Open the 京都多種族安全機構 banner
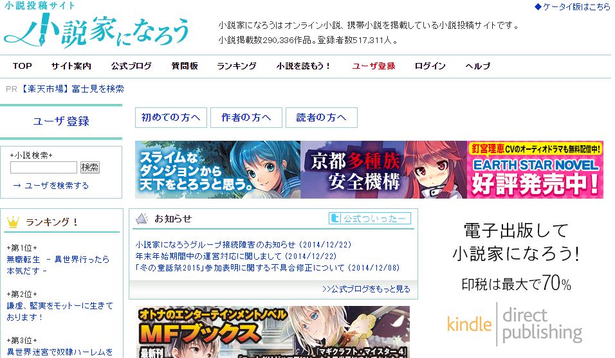This screenshot has width=615, height=358. point(383,170)
